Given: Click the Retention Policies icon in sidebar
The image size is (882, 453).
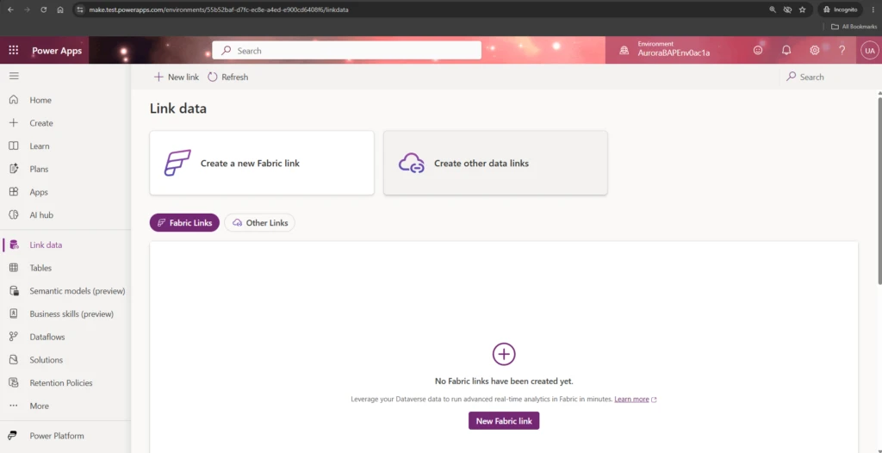Looking at the screenshot, I should click(x=14, y=382).
